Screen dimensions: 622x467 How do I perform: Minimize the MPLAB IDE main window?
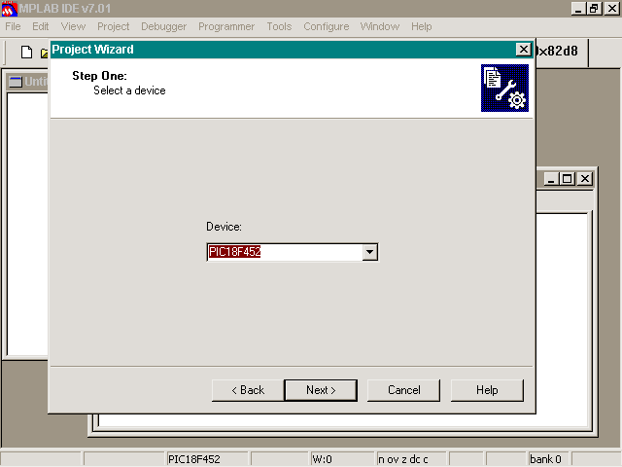(x=578, y=9)
